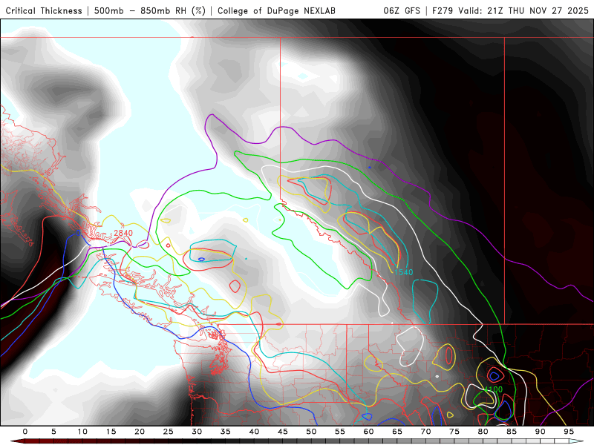The height and width of the screenshot is (445, 594).
Task: Click the "15" value on the RH scale
Action: click(x=111, y=432)
